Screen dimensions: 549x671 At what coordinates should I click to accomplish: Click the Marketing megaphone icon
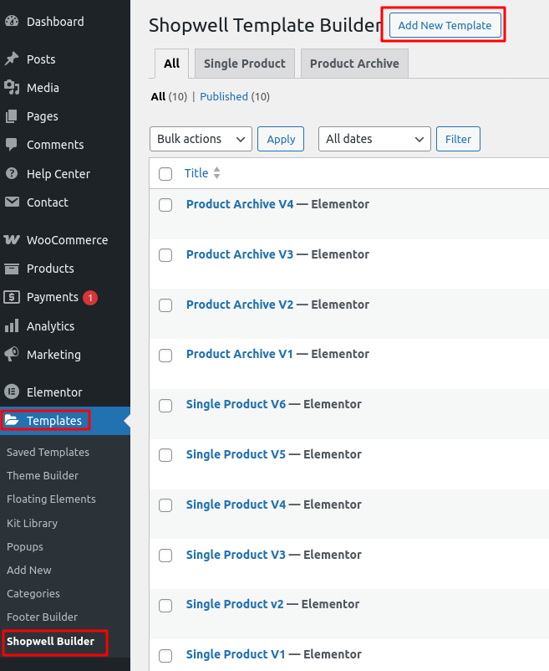pos(12,354)
